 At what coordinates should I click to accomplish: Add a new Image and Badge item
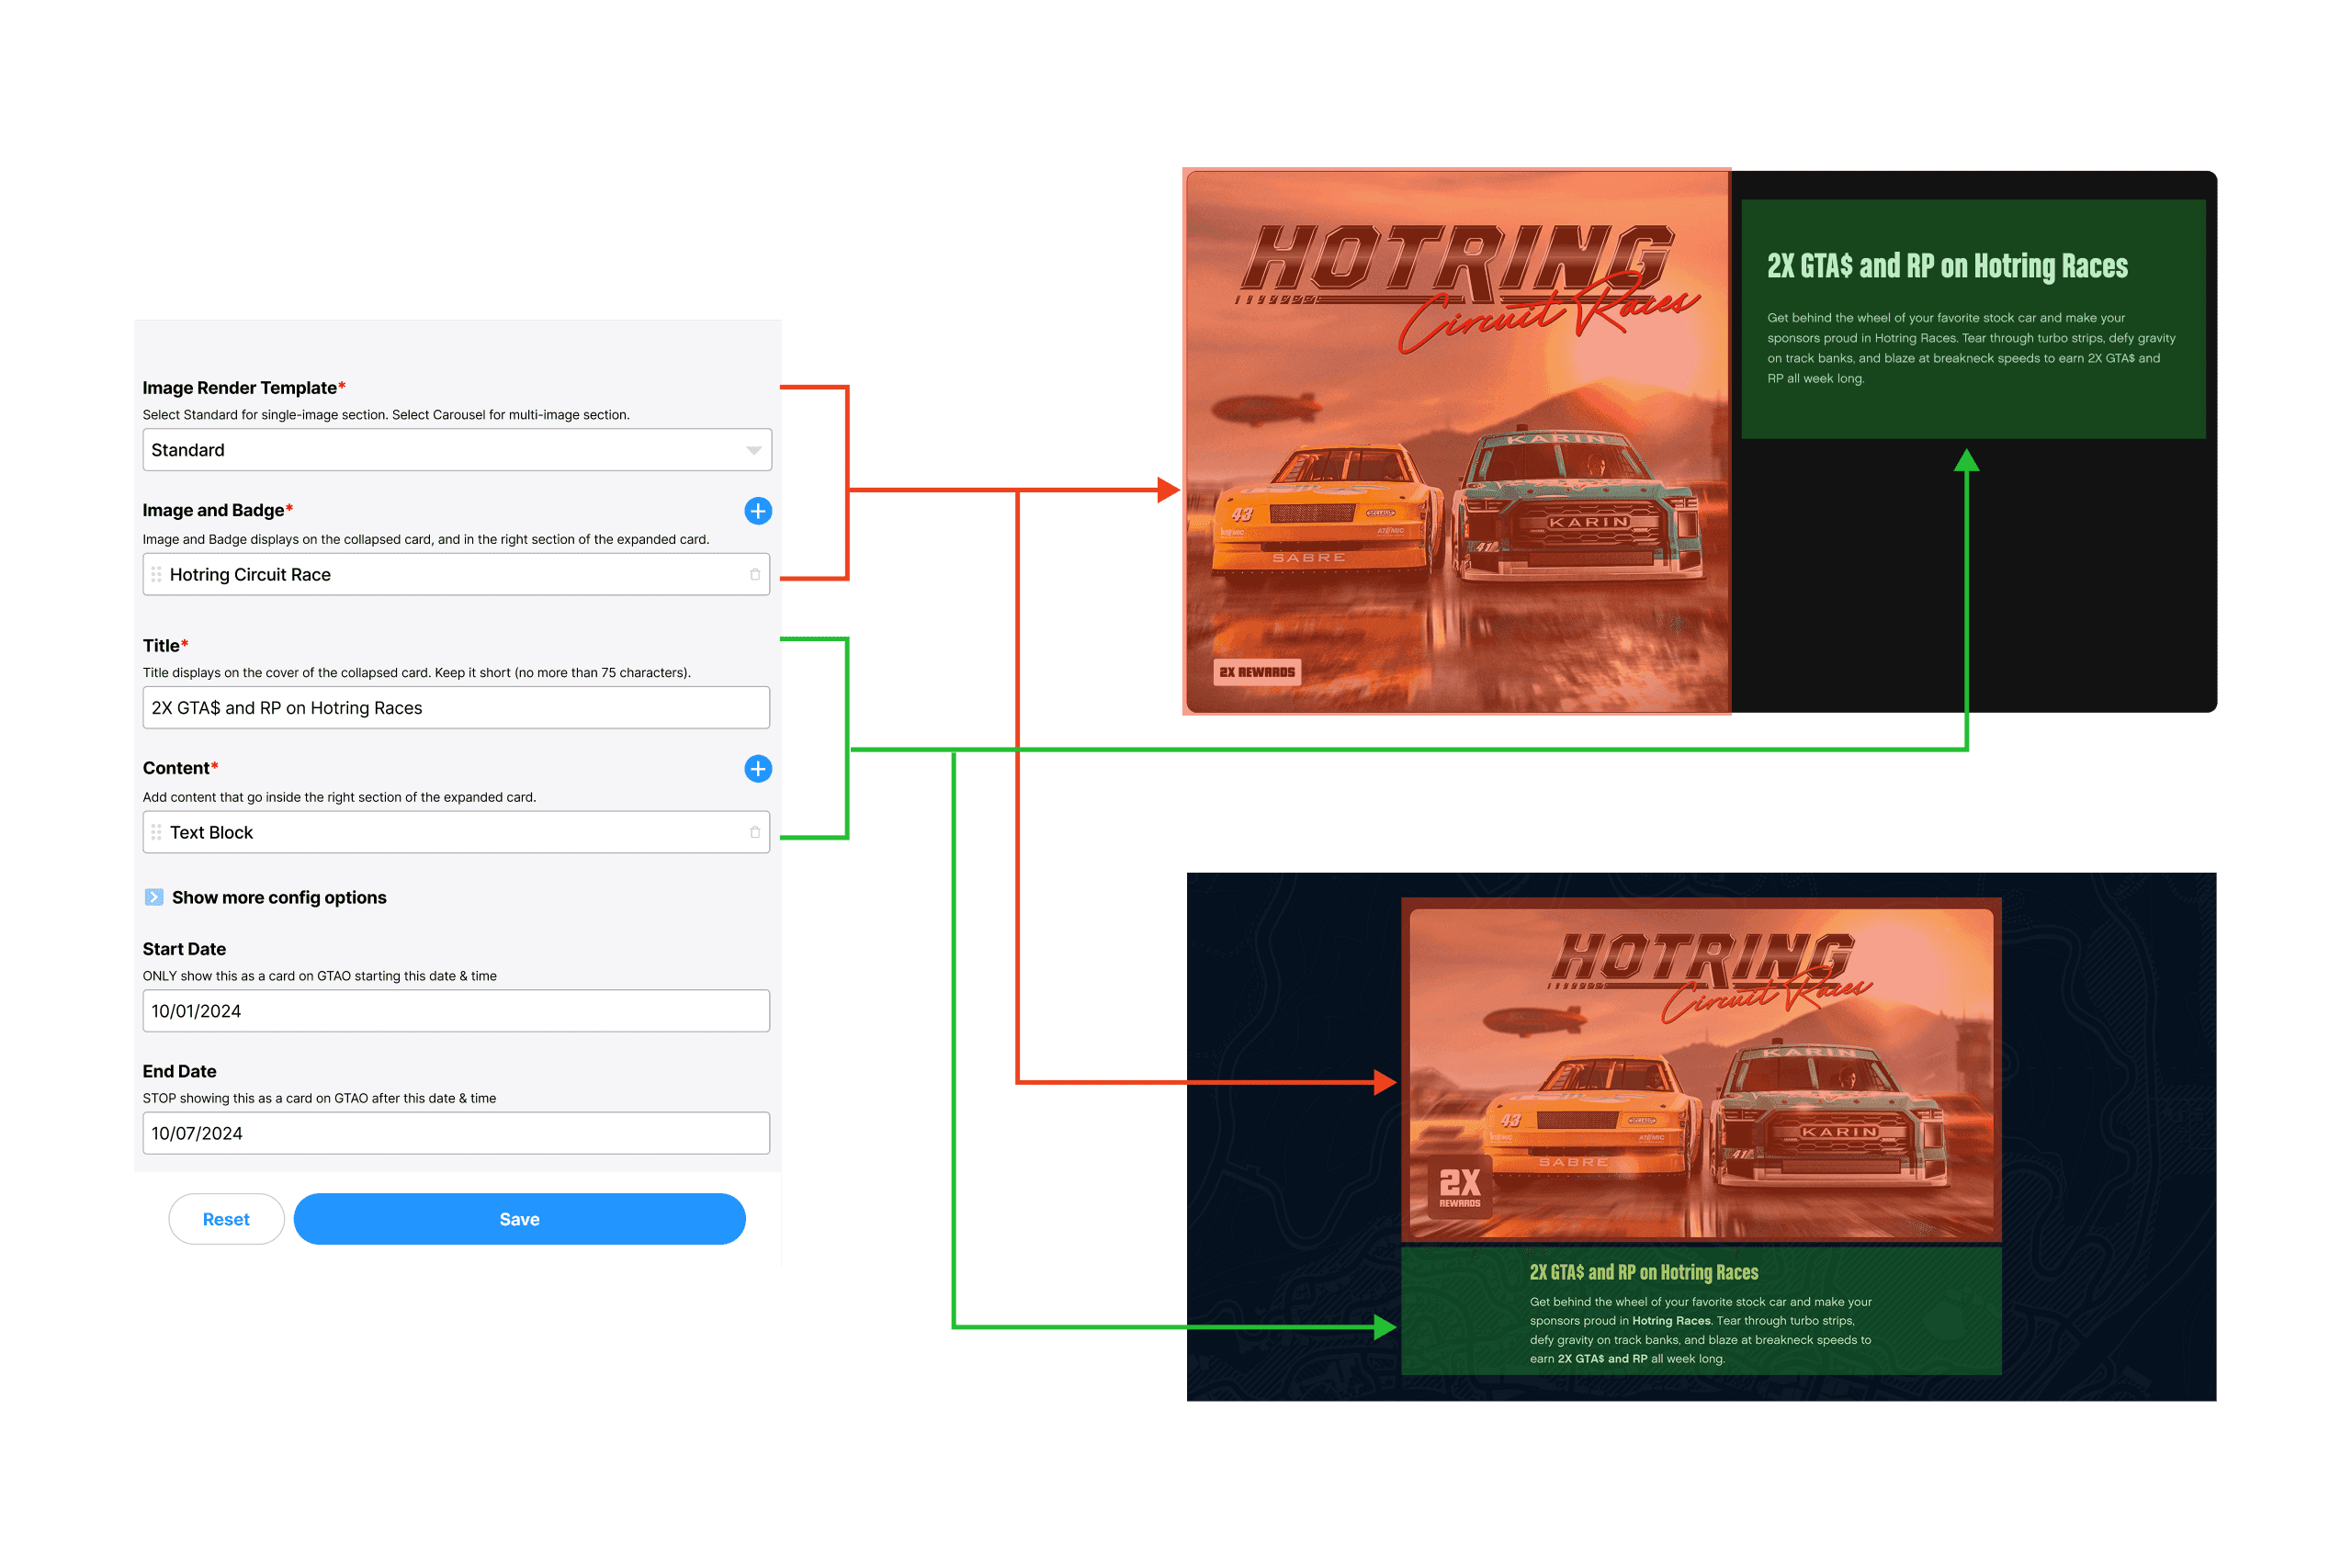(758, 511)
